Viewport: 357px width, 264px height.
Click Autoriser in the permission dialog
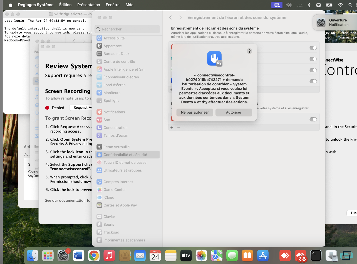click(234, 112)
